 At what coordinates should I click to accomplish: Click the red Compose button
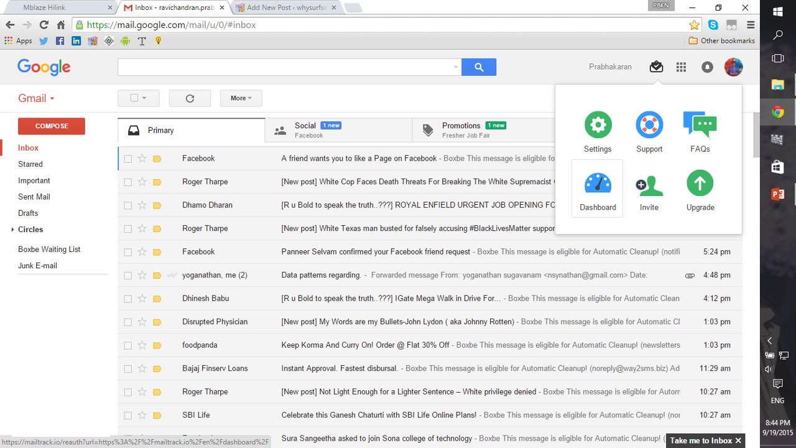pos(52,126)
